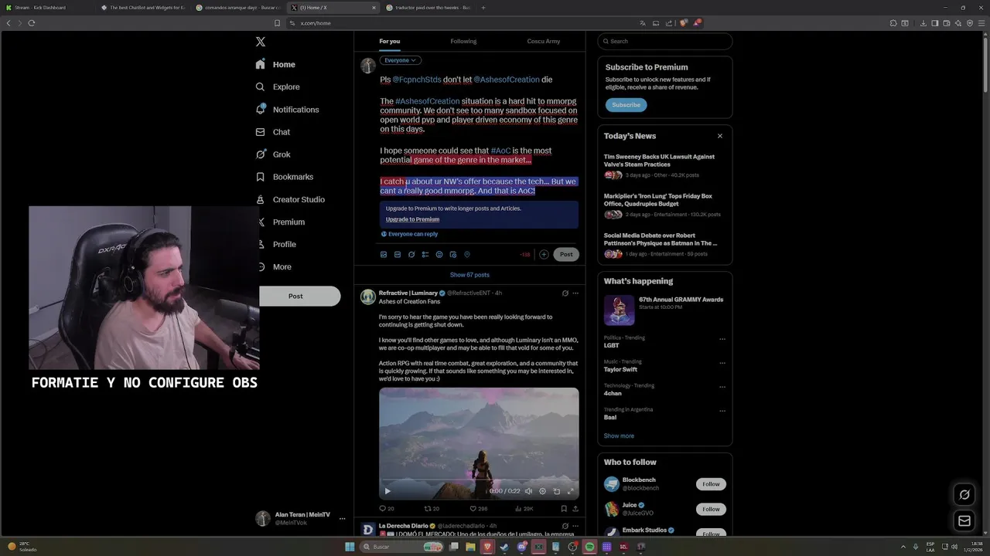The height and width of the screenshot is (556, 990).
Task: Switch to comandos arranque dayz browser tab
Action: (239, 8)
